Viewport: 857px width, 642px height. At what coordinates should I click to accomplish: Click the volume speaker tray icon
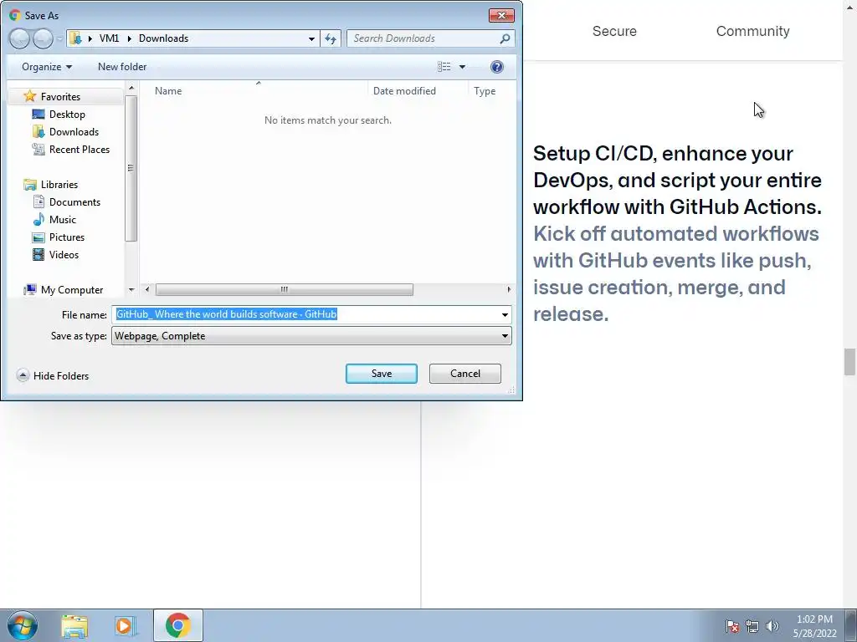coord(772,626)
